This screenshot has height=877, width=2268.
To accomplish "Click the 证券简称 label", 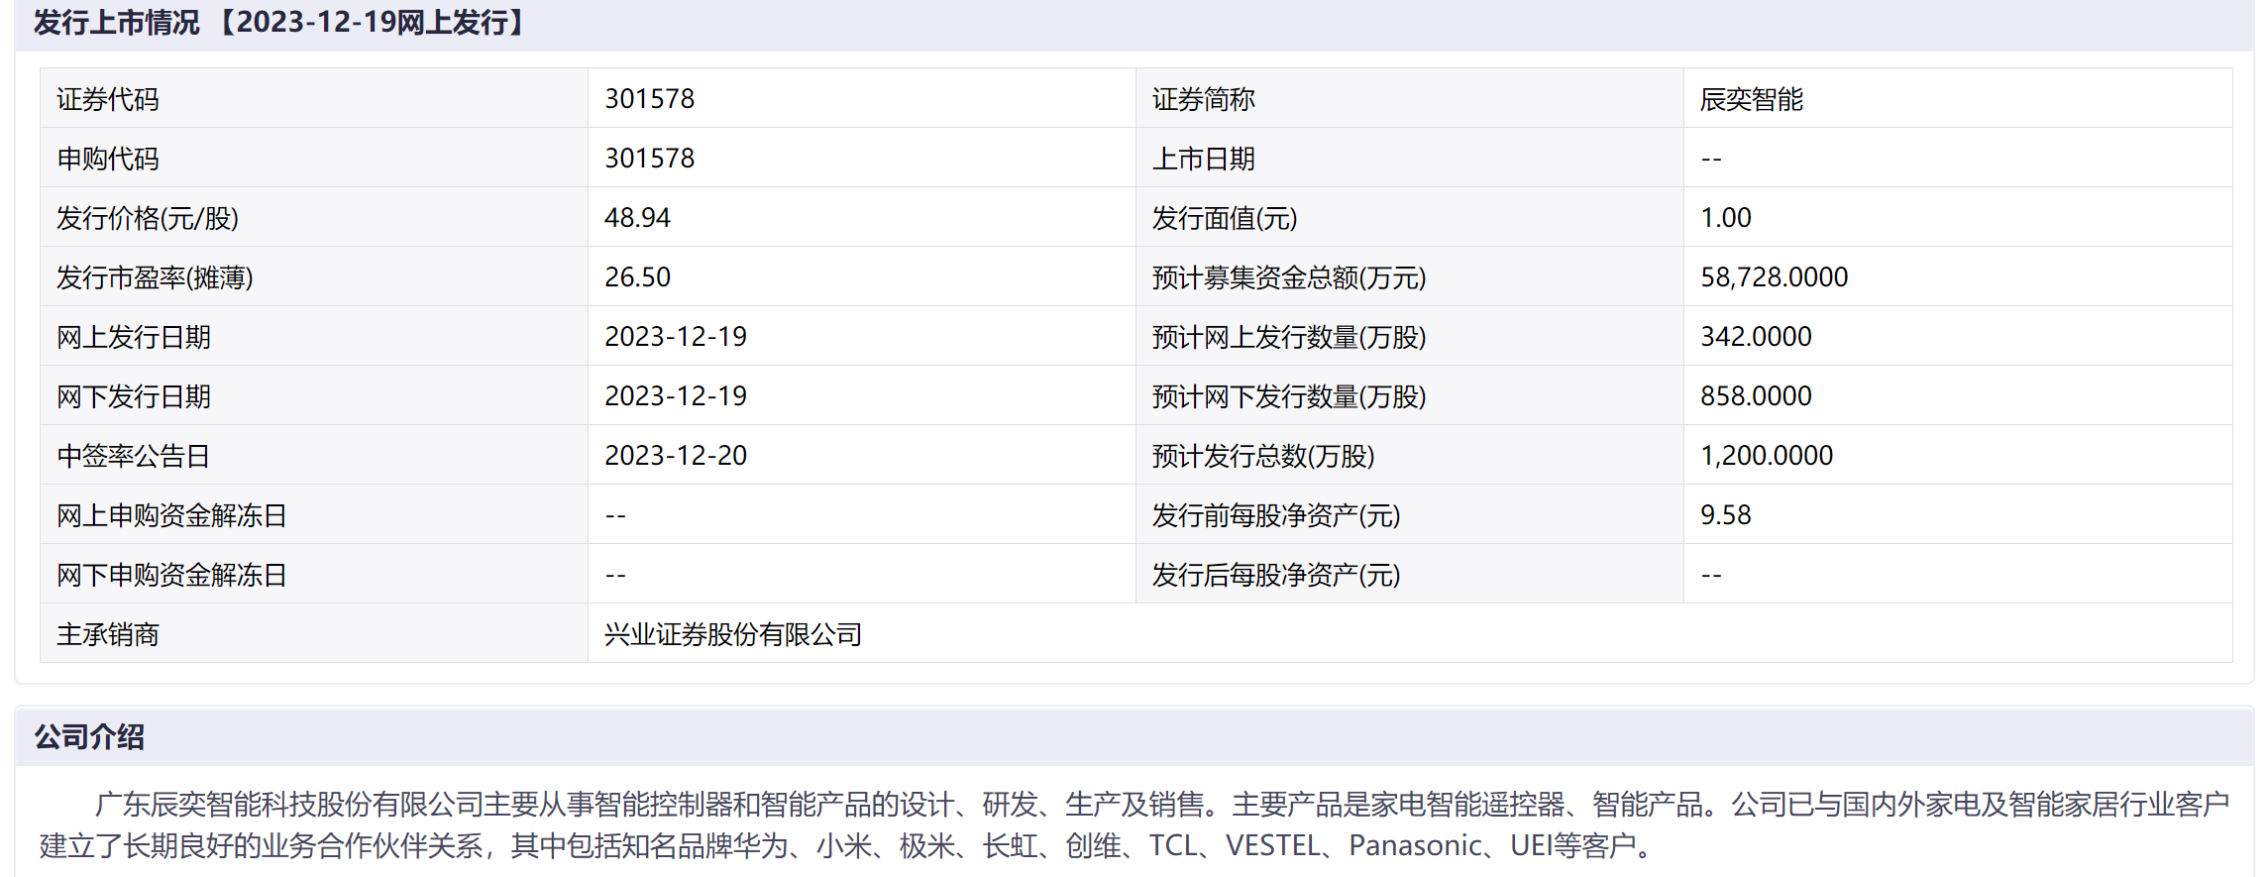I will (x=1204, y=99).
